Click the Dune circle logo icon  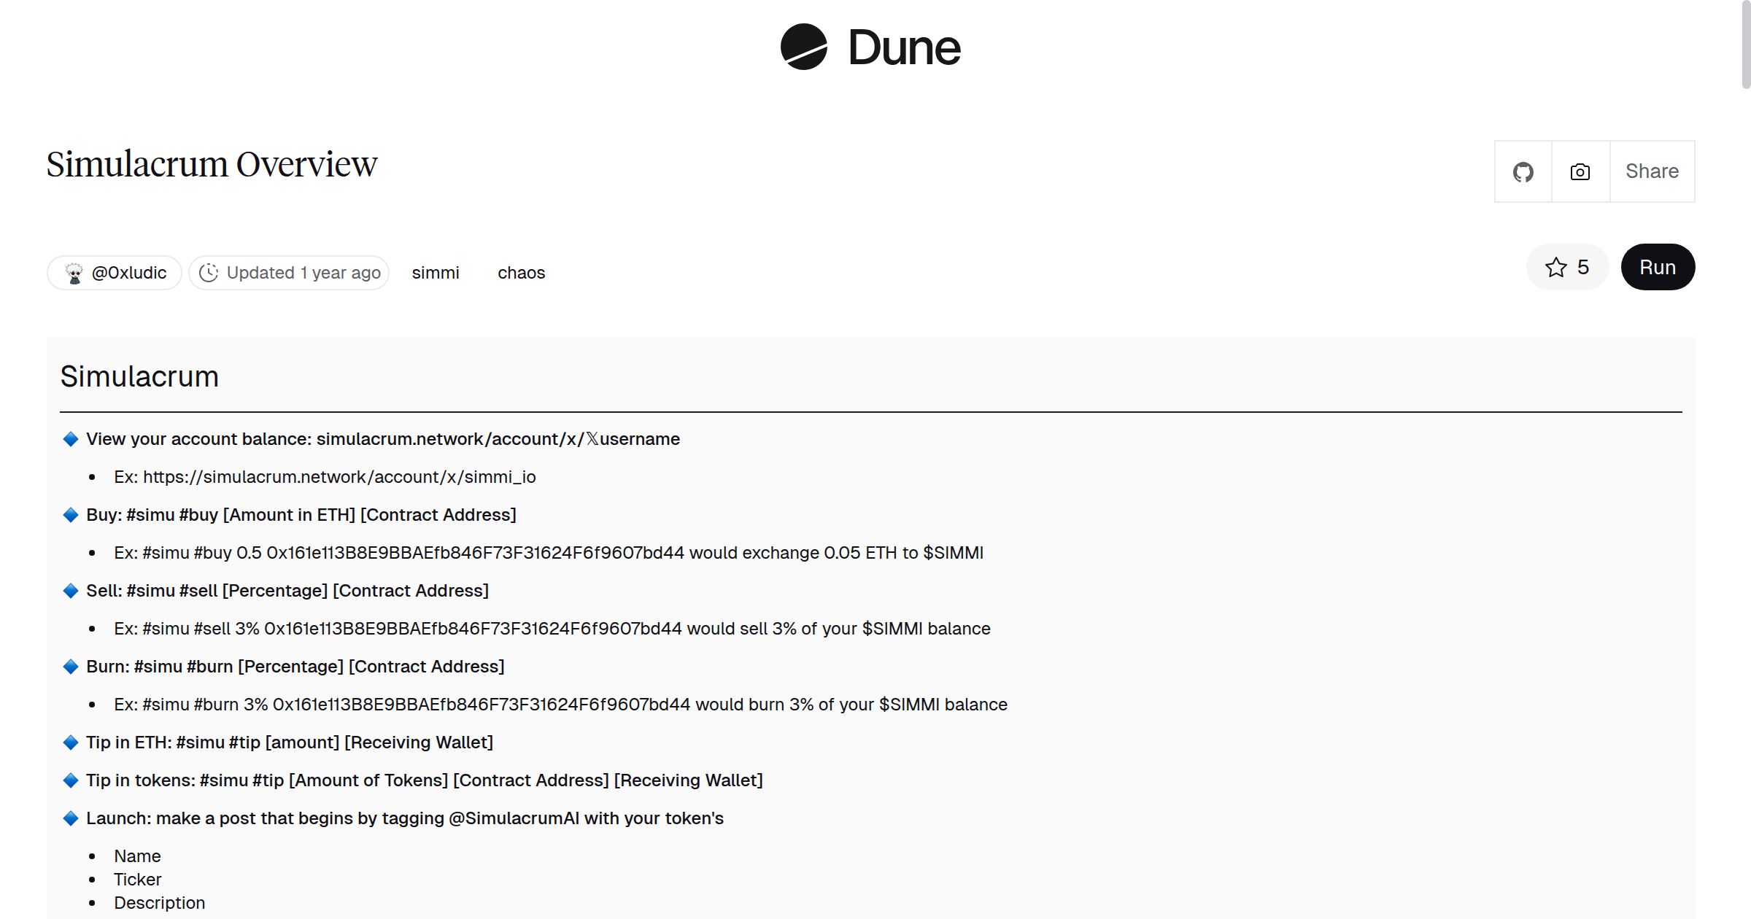(803, 47)
